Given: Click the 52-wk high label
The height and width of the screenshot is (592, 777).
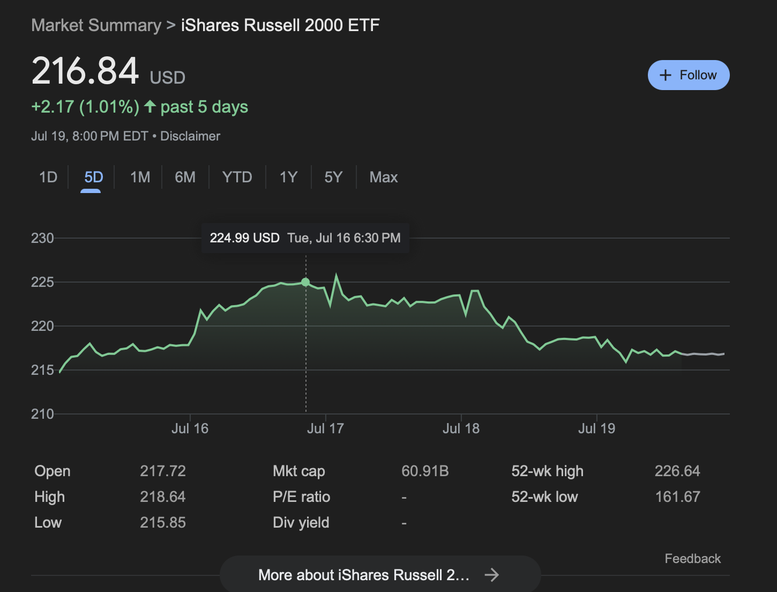Looking at the screenshot, I should click(x=547, y=471).
